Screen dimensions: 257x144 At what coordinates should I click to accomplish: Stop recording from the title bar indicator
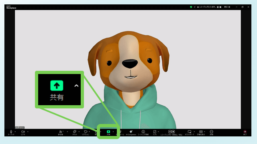coord(220,7)
